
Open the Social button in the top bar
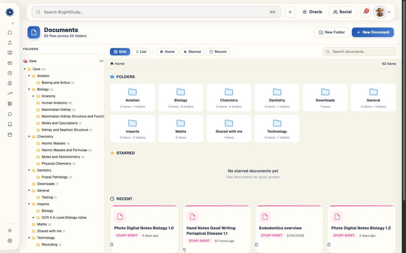point(342,12)
